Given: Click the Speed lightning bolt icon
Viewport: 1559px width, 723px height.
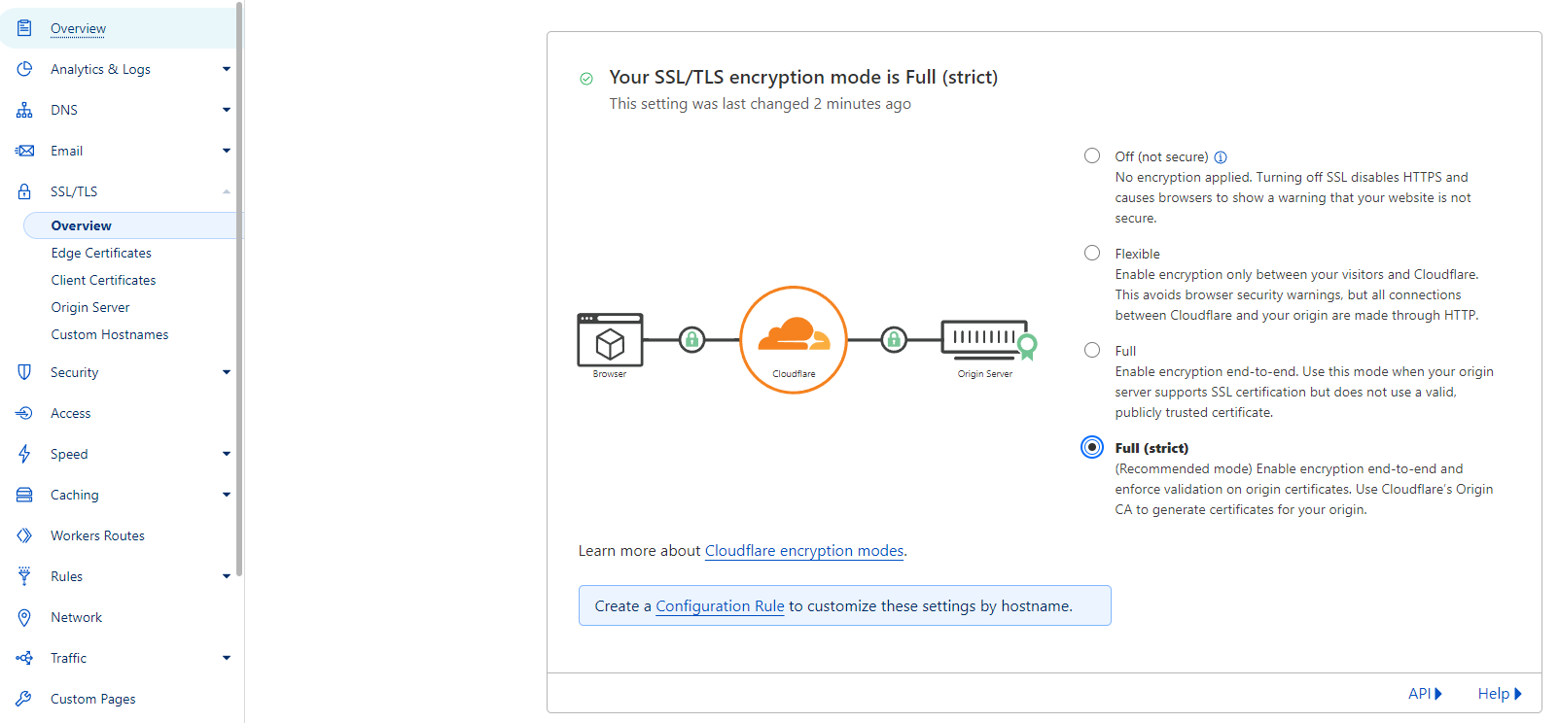Looking at the screenshot, I should [x=24, y=454].
